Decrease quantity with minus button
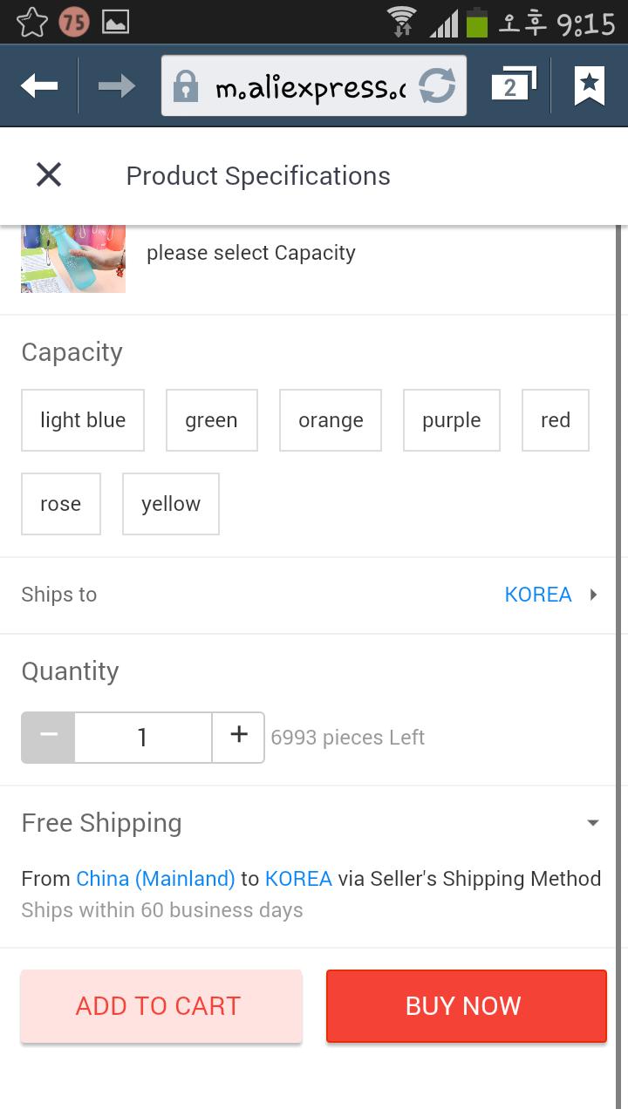 (x=49, y=737)
